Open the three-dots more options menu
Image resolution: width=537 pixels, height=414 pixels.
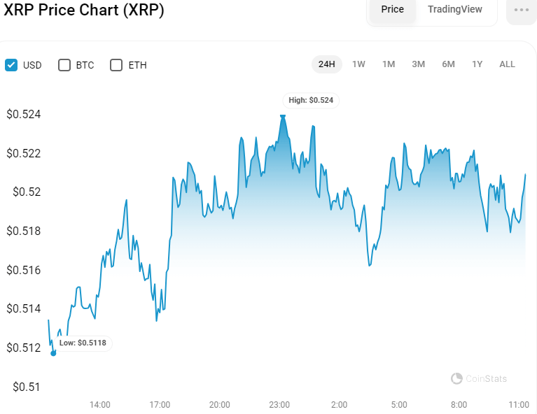point(521,10)
